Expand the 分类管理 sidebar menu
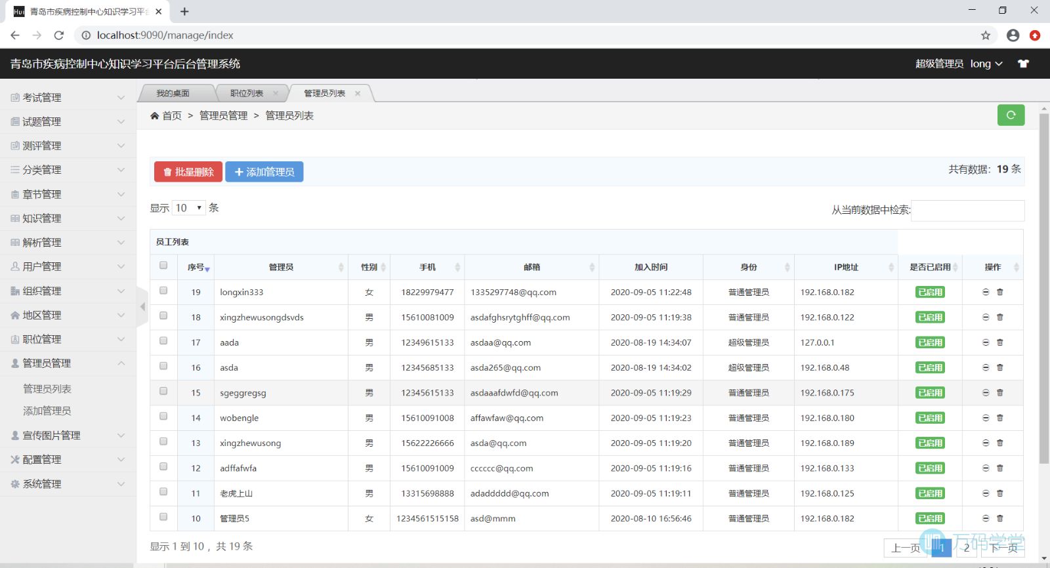Viewport: 1050px width, 568px height. coord(68,170)
